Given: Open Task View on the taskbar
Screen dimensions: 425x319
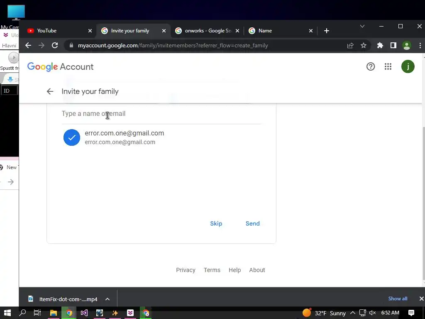Looking at the screenshot, I should (37, 313).
